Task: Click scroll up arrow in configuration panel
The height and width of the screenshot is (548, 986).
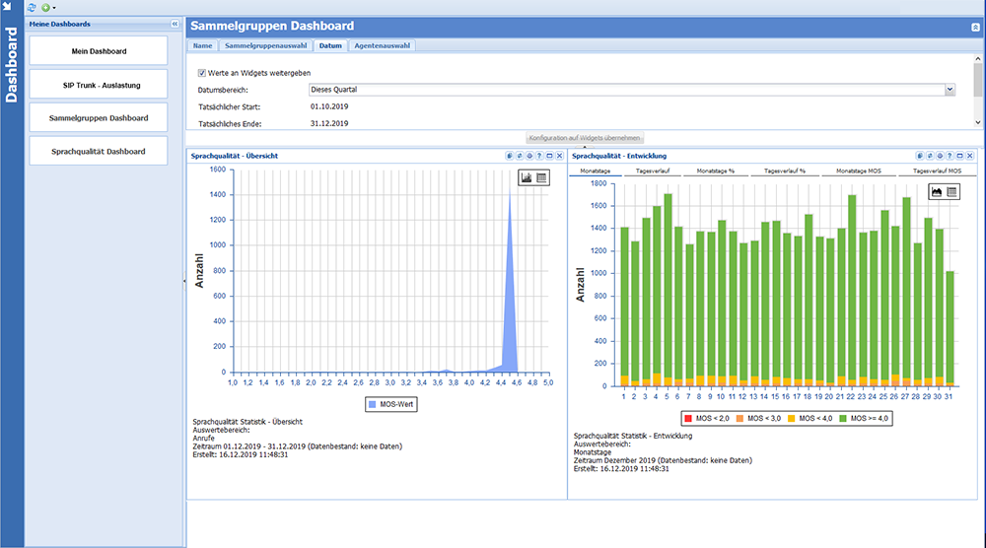Action: pyautogui.click(x=978, y=58)
